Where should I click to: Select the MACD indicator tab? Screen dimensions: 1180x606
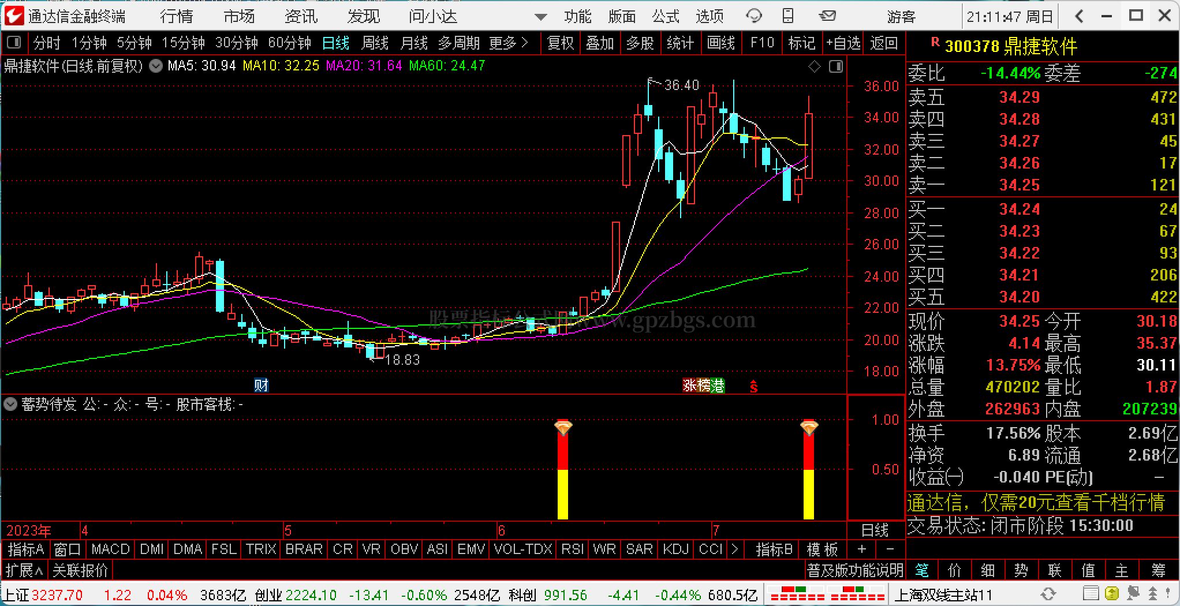click(x=110, y=549)
